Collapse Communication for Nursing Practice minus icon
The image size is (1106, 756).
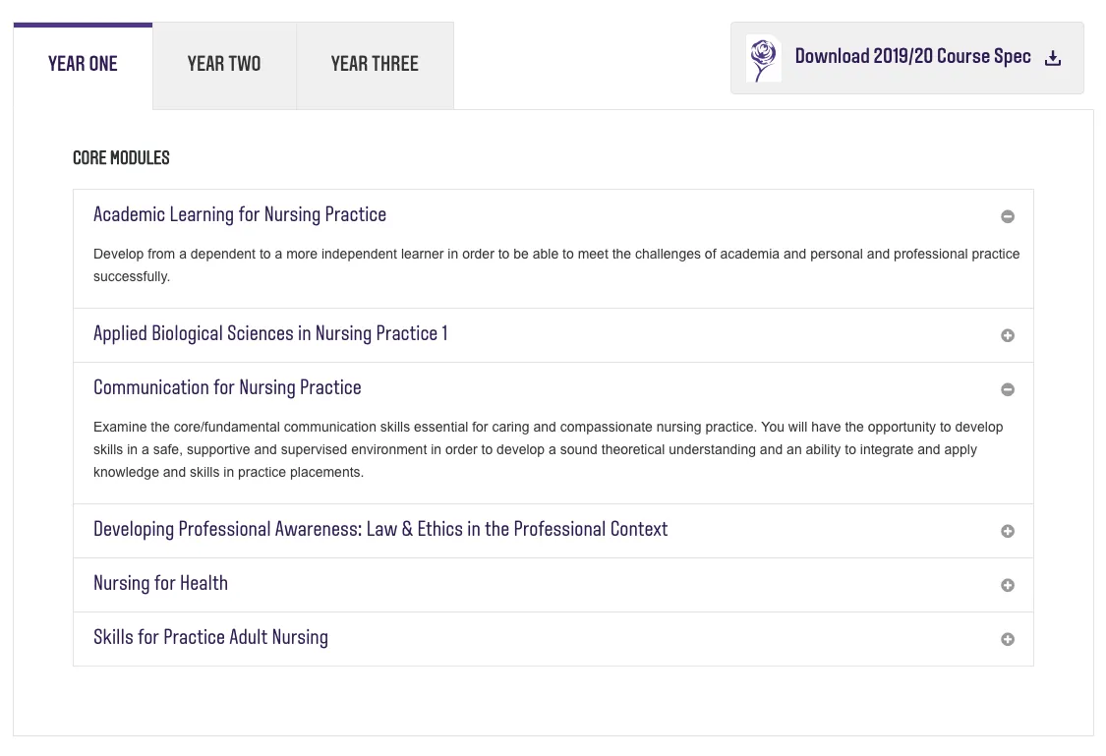1008,389
